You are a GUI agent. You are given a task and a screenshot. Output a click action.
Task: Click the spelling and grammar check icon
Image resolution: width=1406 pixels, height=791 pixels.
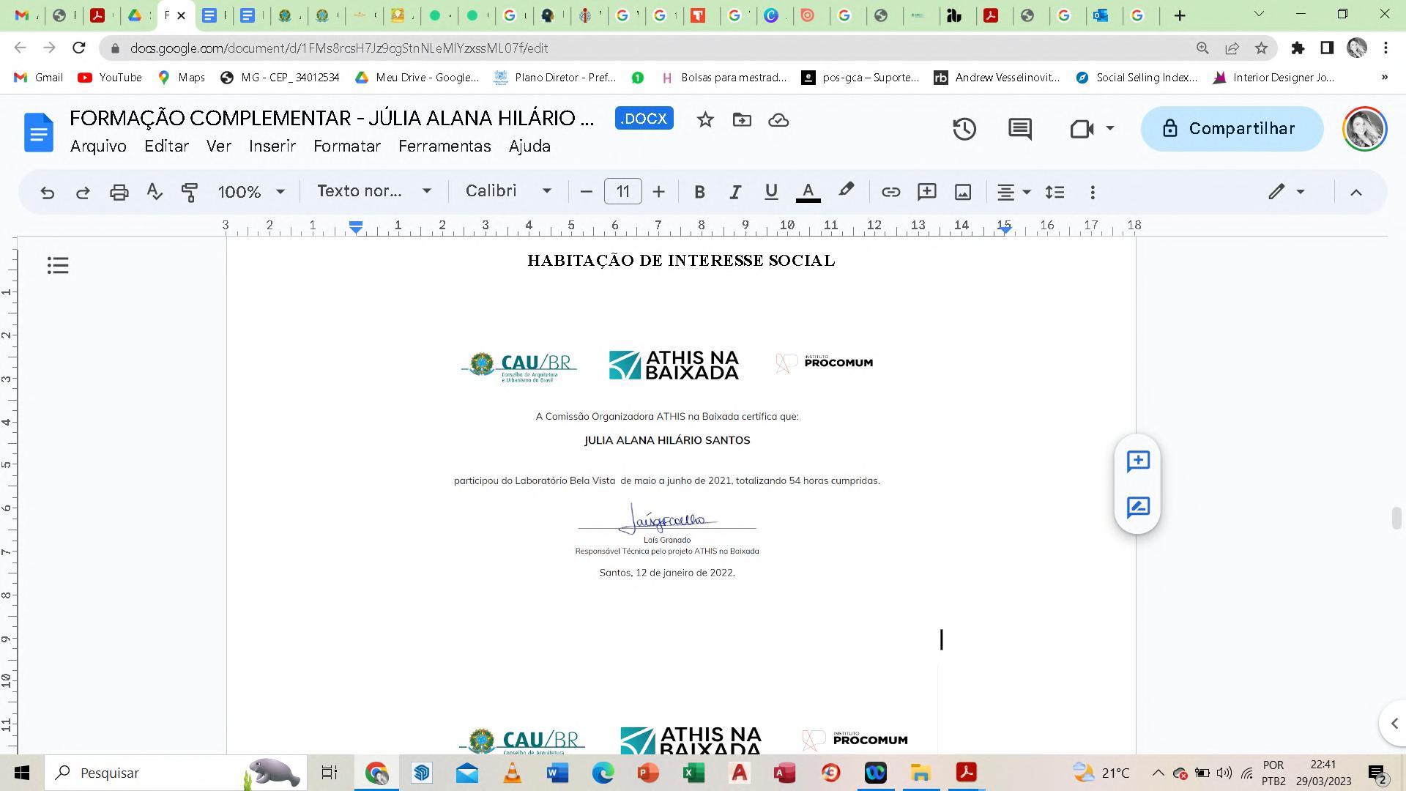[154, 192]
